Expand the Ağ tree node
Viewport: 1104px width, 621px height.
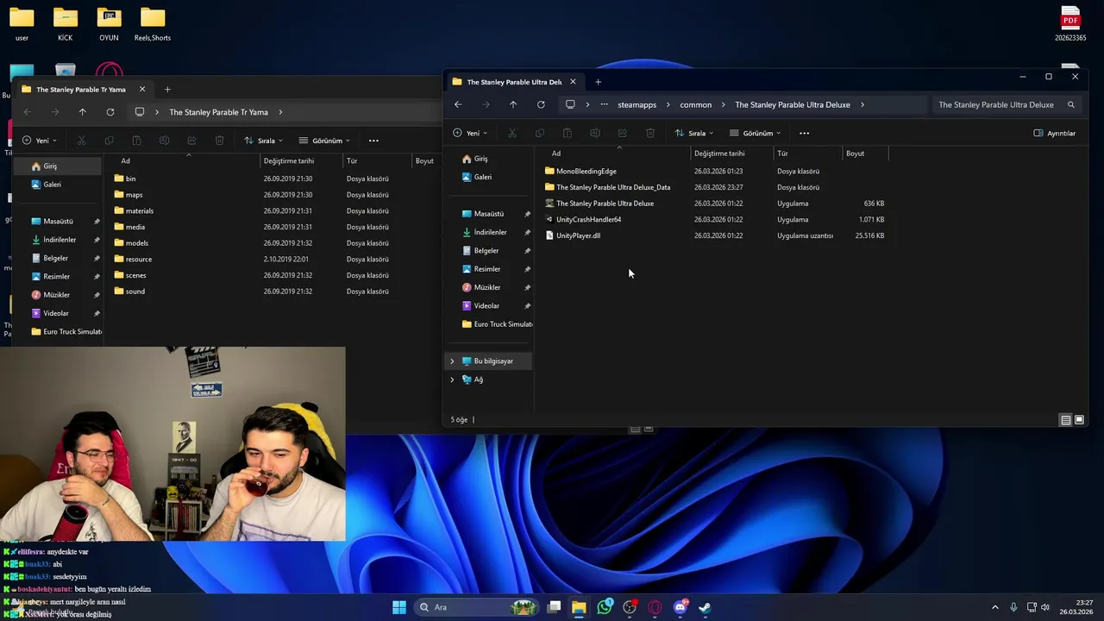(x=452, y=379)
